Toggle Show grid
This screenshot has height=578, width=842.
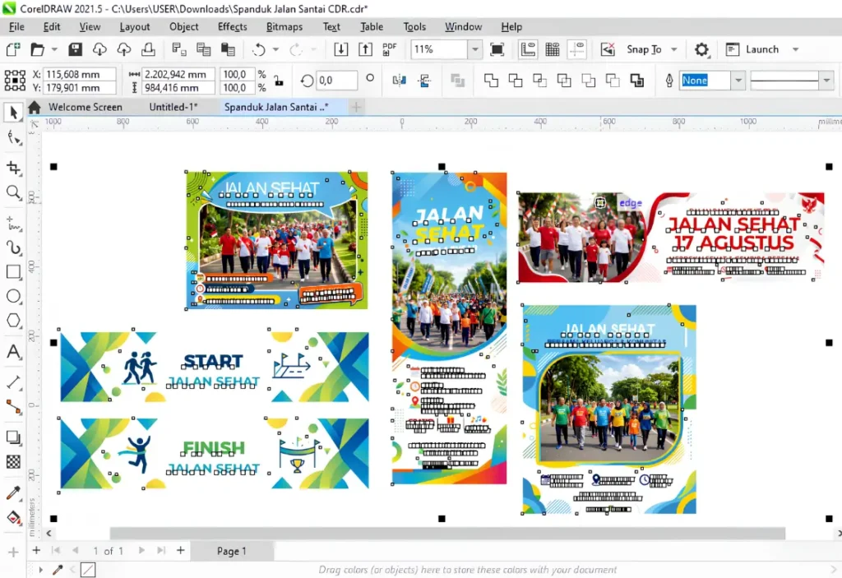(x=553, y=49)
